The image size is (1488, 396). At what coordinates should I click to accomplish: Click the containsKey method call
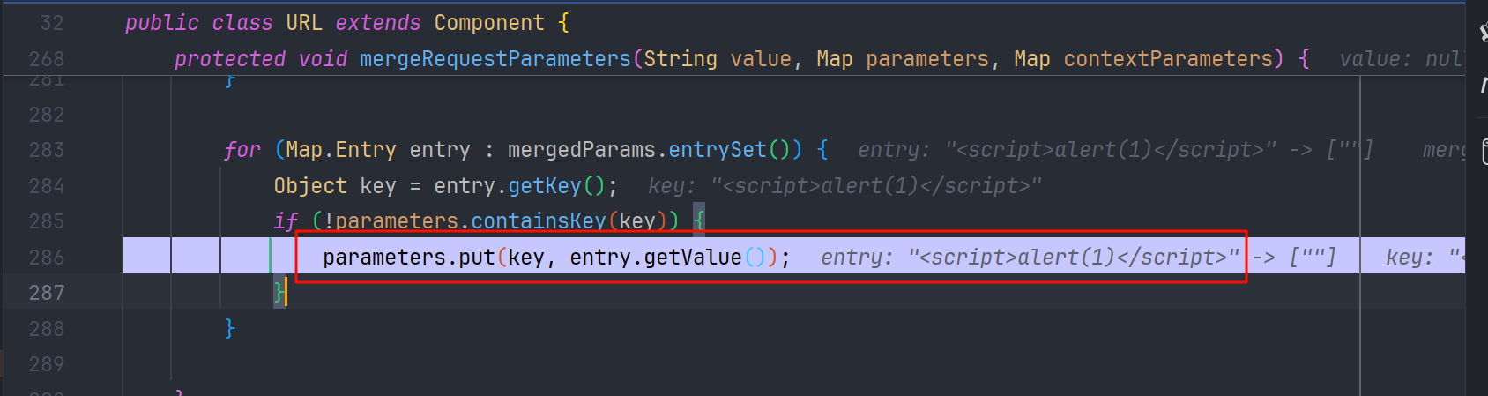(539, 220)
